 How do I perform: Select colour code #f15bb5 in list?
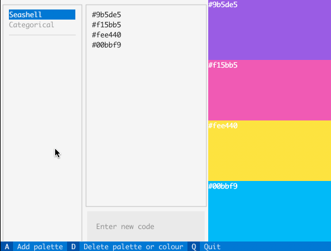[106, 25]
